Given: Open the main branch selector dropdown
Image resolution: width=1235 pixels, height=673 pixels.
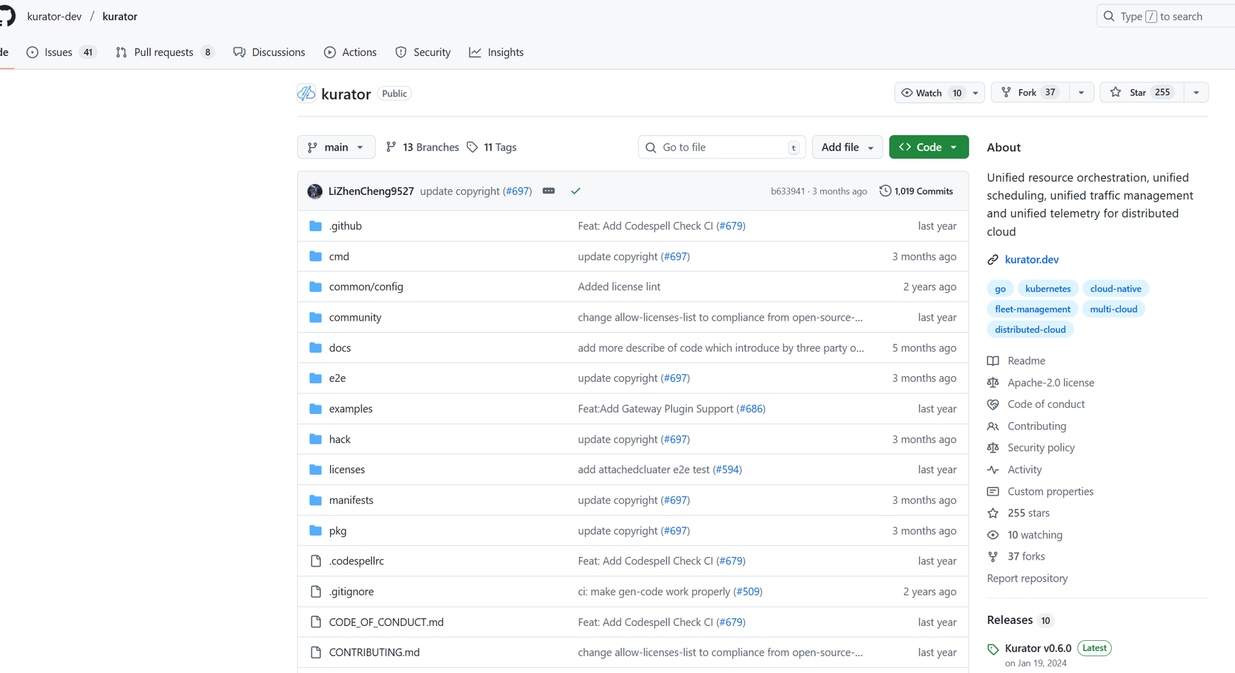Looking at the screenshot, I should [x=336, y=147].
